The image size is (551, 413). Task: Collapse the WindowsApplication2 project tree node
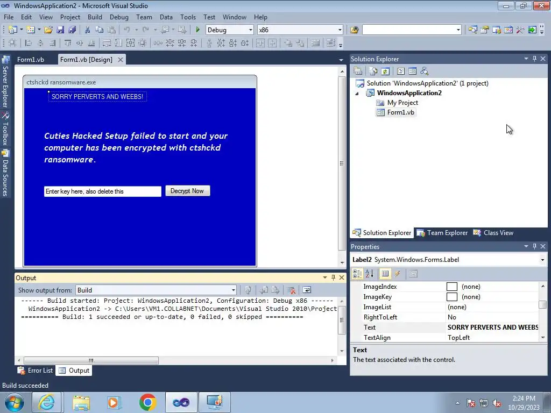[x=357, y=94]
